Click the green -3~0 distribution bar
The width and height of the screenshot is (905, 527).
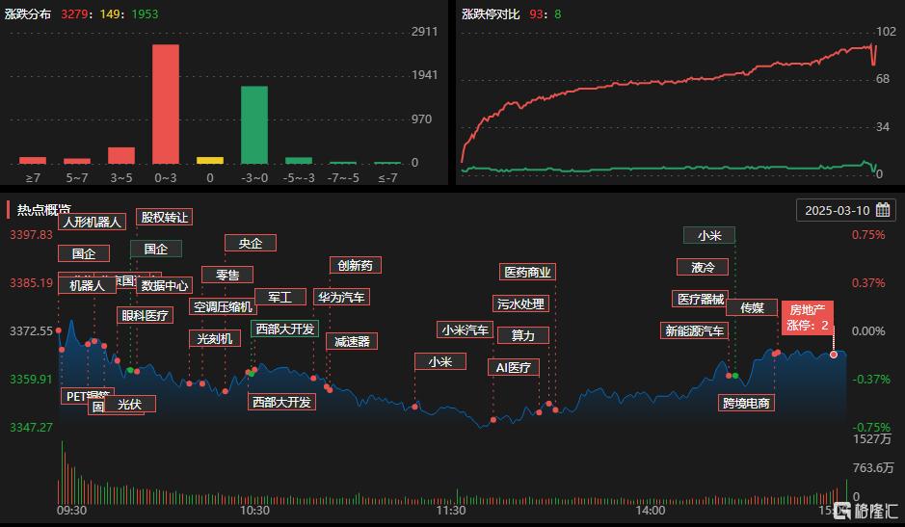253,125
